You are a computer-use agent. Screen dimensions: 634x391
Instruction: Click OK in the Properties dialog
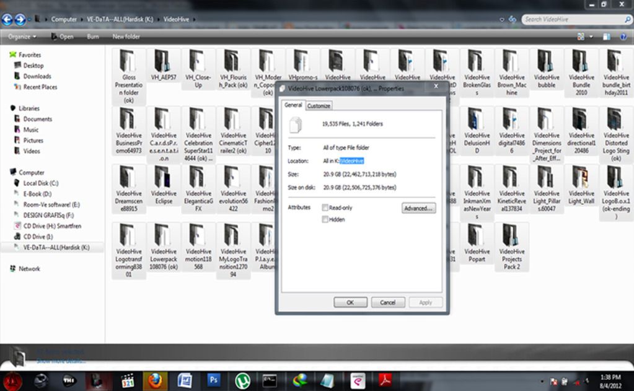click(x=350, y=302)
